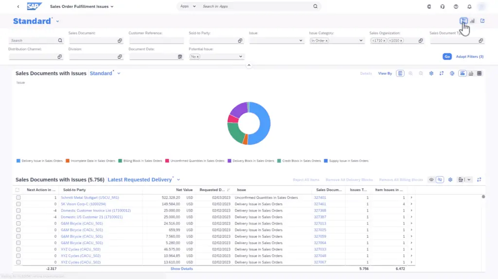The height and width of the screenshot is (279, 498).
Task: Go back using the header arrow
Action: click(18, 6)
